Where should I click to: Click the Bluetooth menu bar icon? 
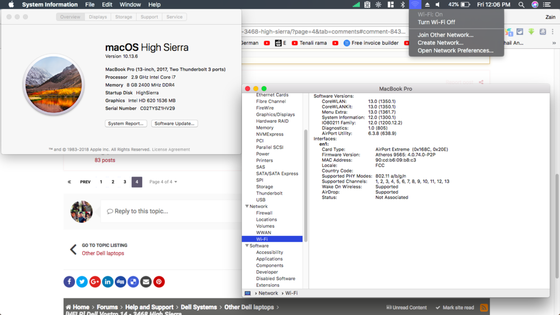403,4
